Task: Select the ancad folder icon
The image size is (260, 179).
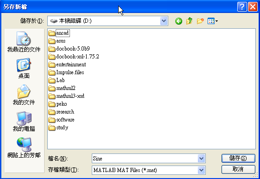Action: pos(52,33)
